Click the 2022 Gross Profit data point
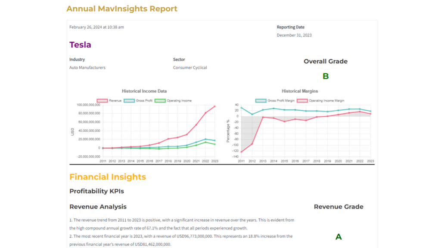The width and height of the screenshot is (441, 248). coord(205,139)
